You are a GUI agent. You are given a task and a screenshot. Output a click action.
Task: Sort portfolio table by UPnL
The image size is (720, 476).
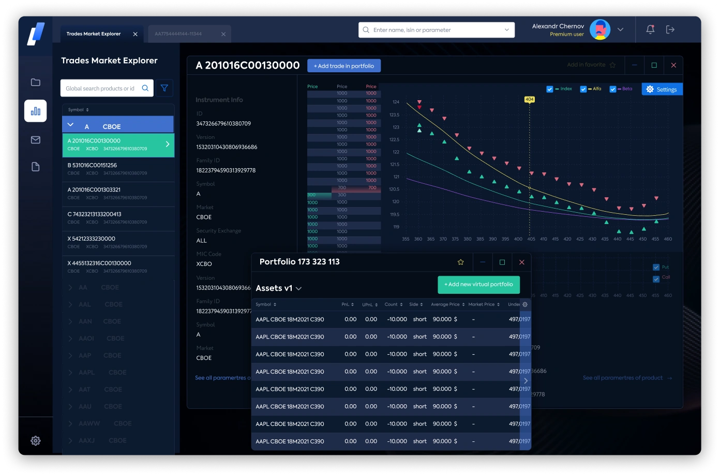click(370, 305)
